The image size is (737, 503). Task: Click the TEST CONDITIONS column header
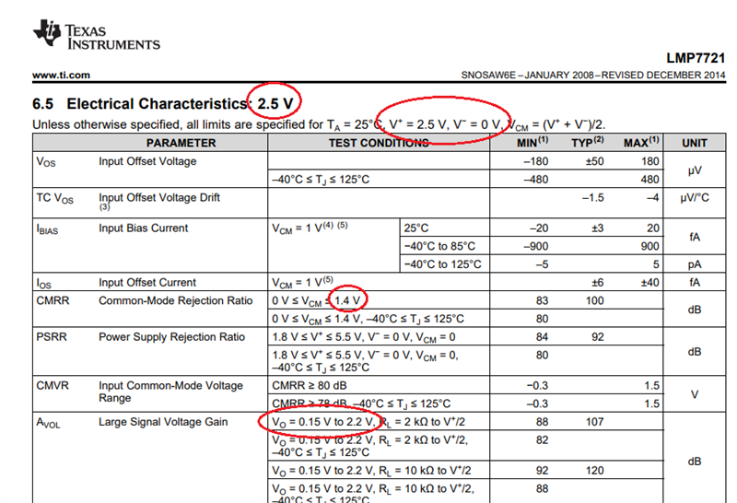pyautogui.click(x=379, y=143)
